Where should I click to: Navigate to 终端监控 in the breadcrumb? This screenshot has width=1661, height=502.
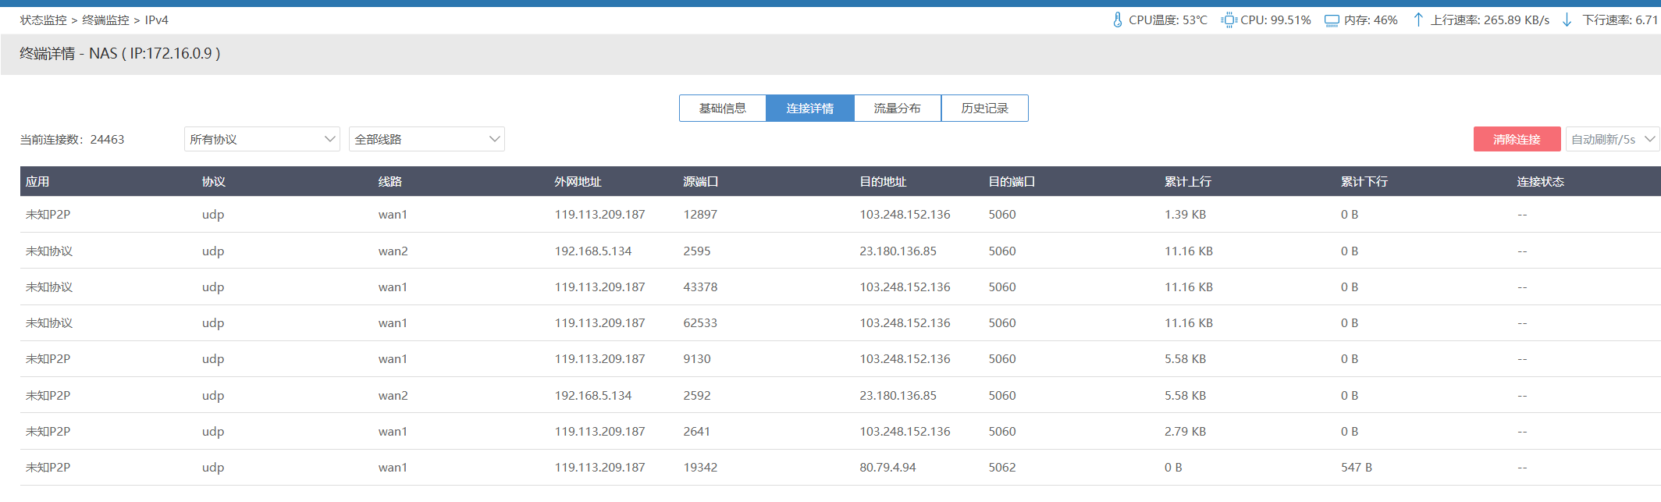click(105, 20)
